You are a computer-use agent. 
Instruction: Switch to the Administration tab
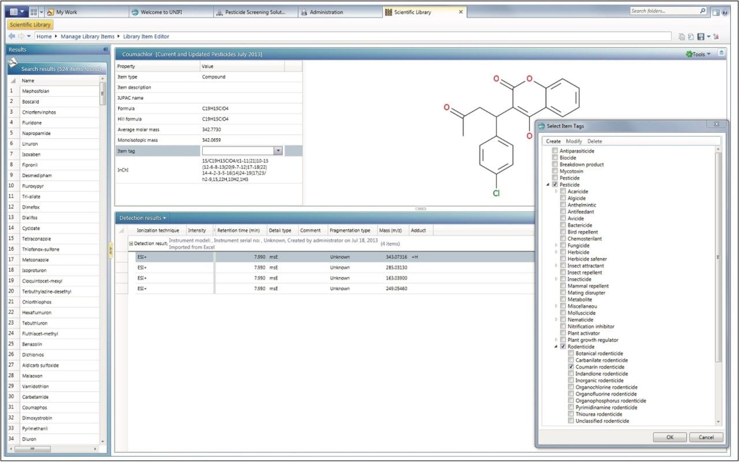click(340, 12)
